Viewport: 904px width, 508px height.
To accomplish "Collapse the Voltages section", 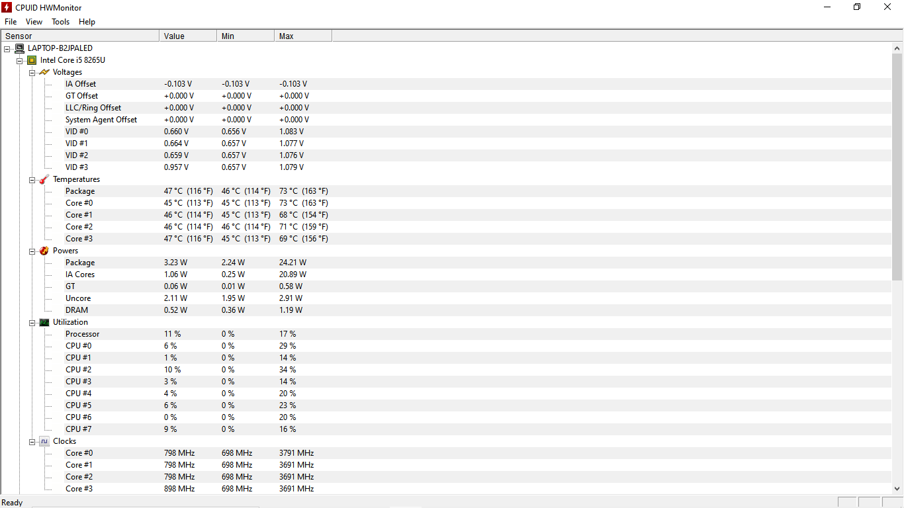I will click(x=32, y=72).
